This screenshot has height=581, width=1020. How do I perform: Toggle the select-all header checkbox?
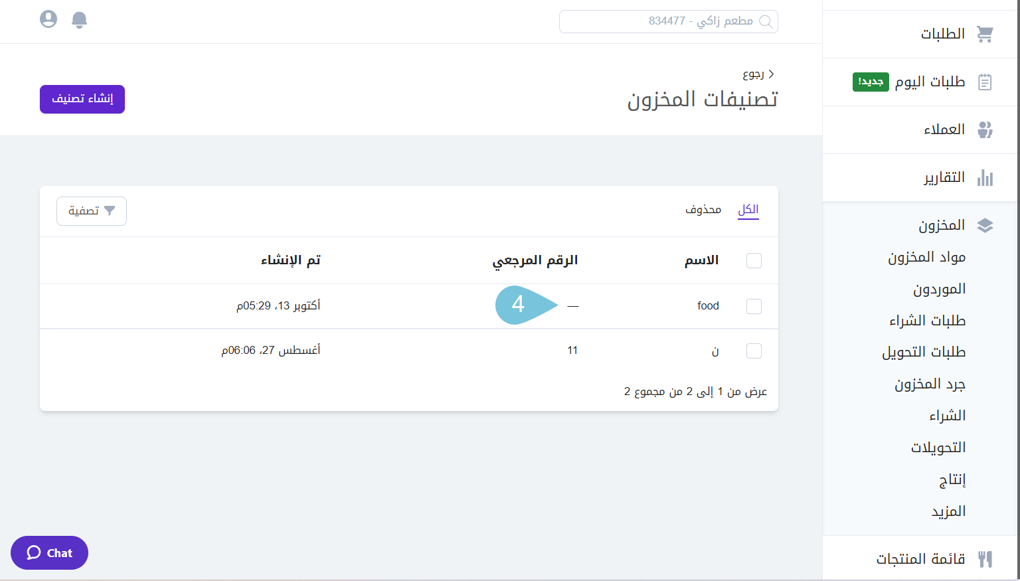click(x=754, y=260)
